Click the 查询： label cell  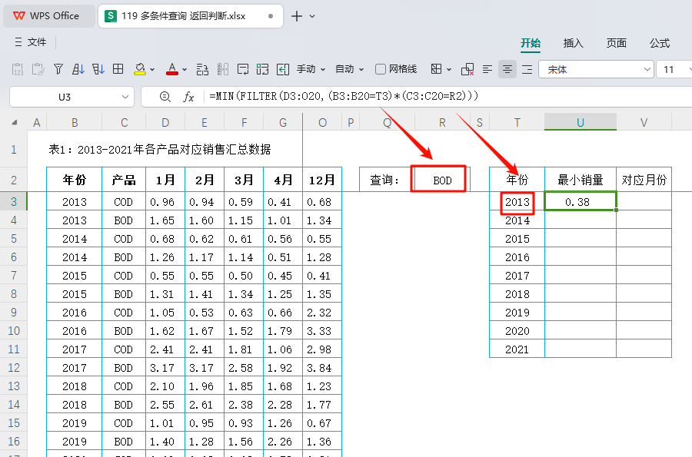tap(387, 180)
